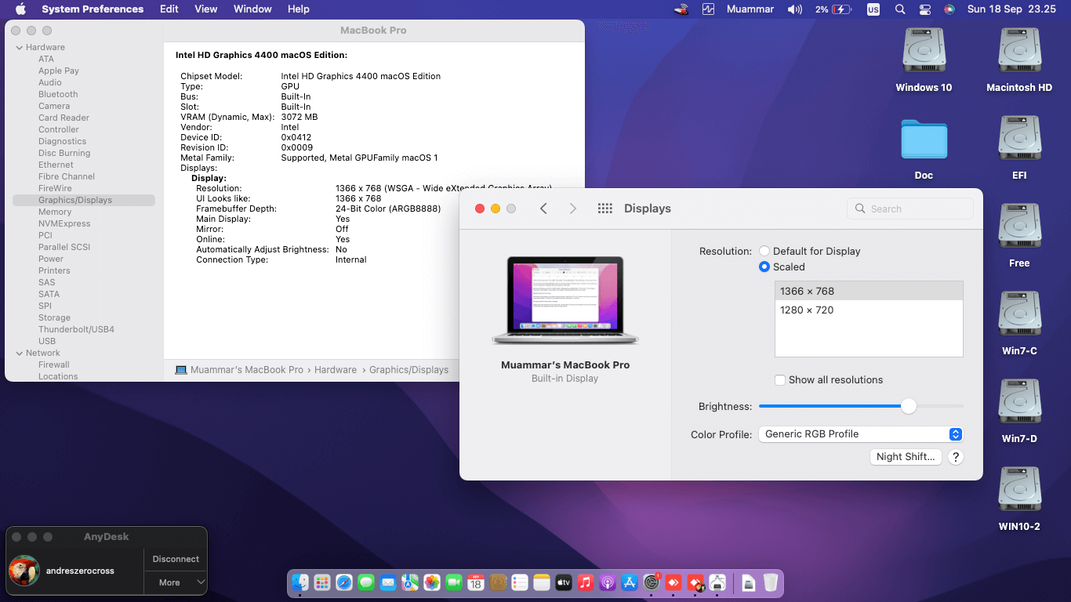The width and height of the screenshot is (1071, 602).
Task: Select Default for Display resolution option
Action: [x=764, y=251]
